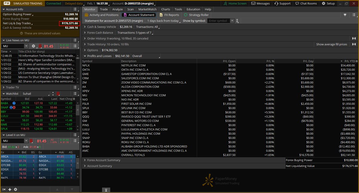Screen dimensions: 359x193
Task: Click the ARCA 81.82 bid row
Action: tap(19, 156)
